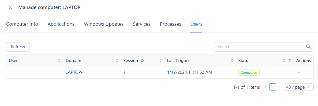The height and width of the screenshot is (106, 318).
Task: Open the Status column filter funnel
Action: [290, 61]
